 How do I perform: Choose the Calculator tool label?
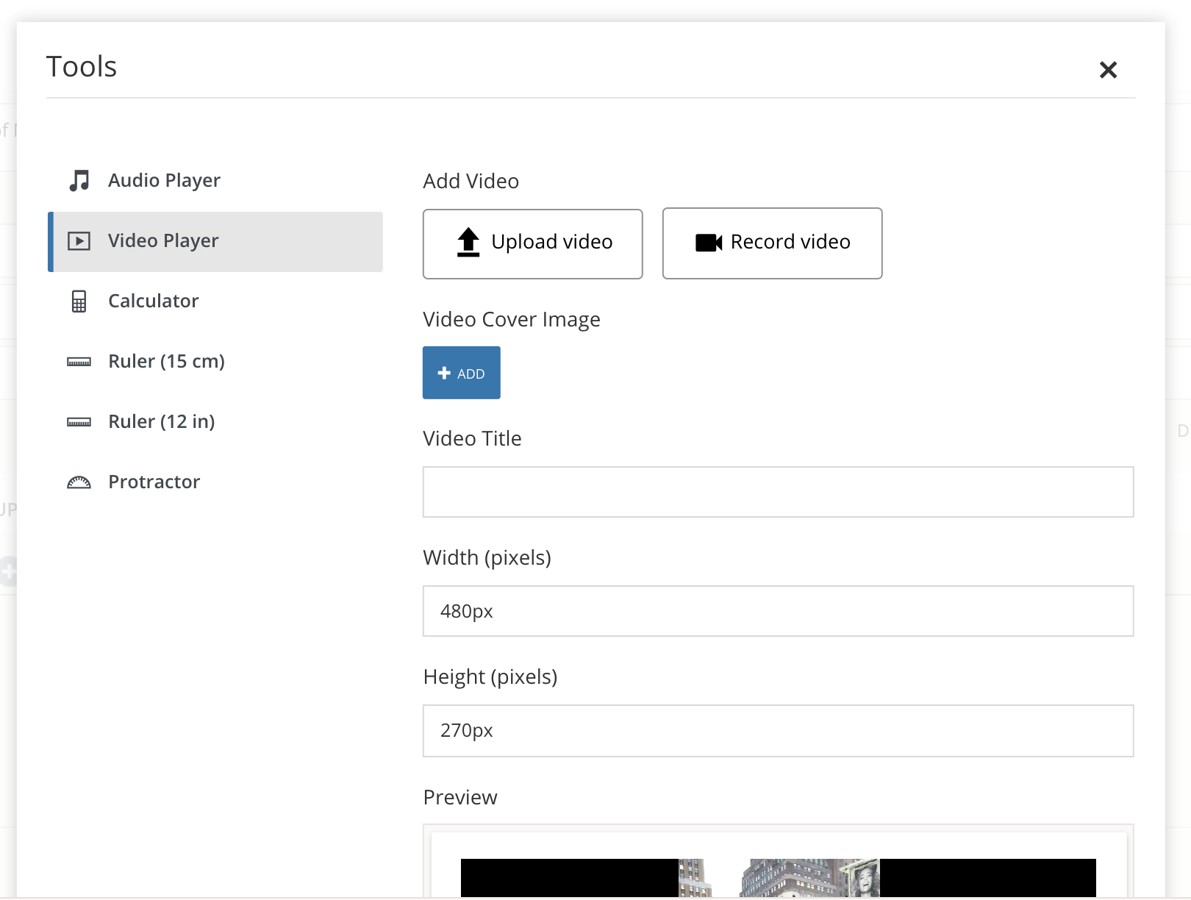click(153, 301)
